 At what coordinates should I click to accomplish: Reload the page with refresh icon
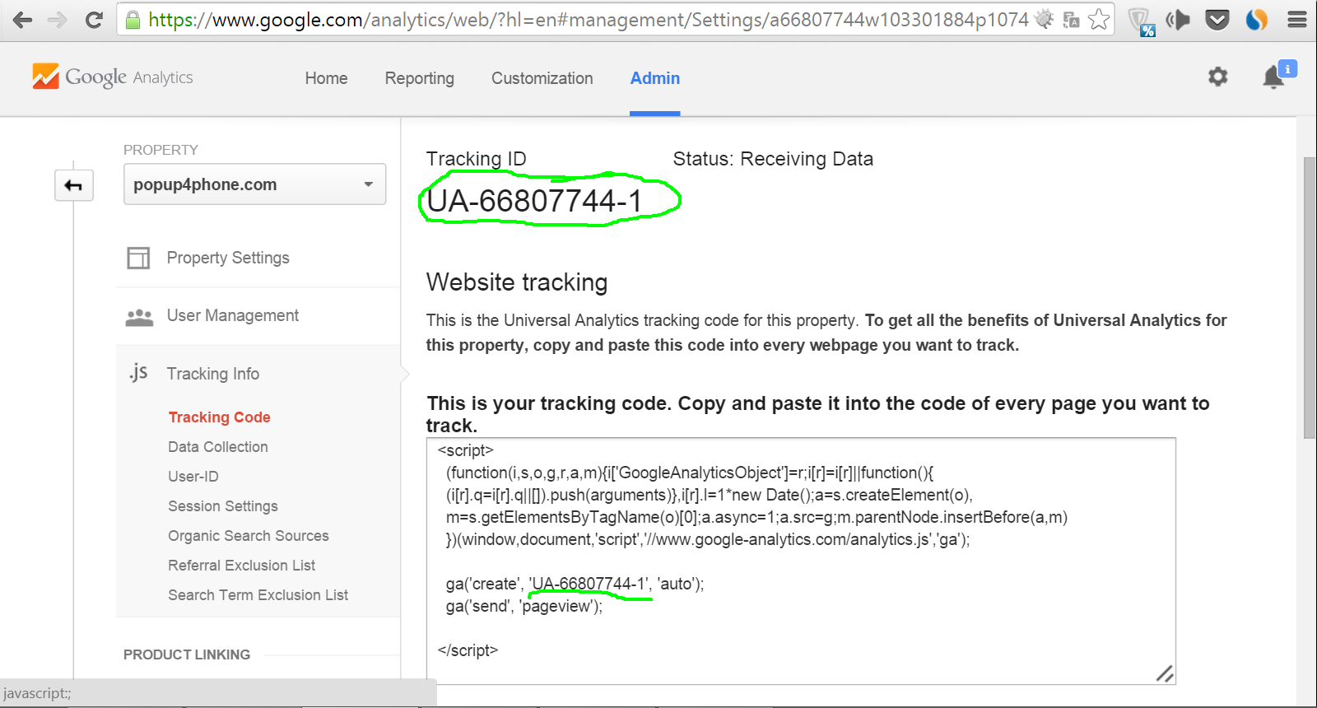pos(94,20)
